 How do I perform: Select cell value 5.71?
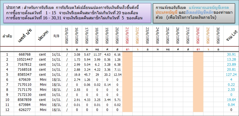(x=117, y=100)
